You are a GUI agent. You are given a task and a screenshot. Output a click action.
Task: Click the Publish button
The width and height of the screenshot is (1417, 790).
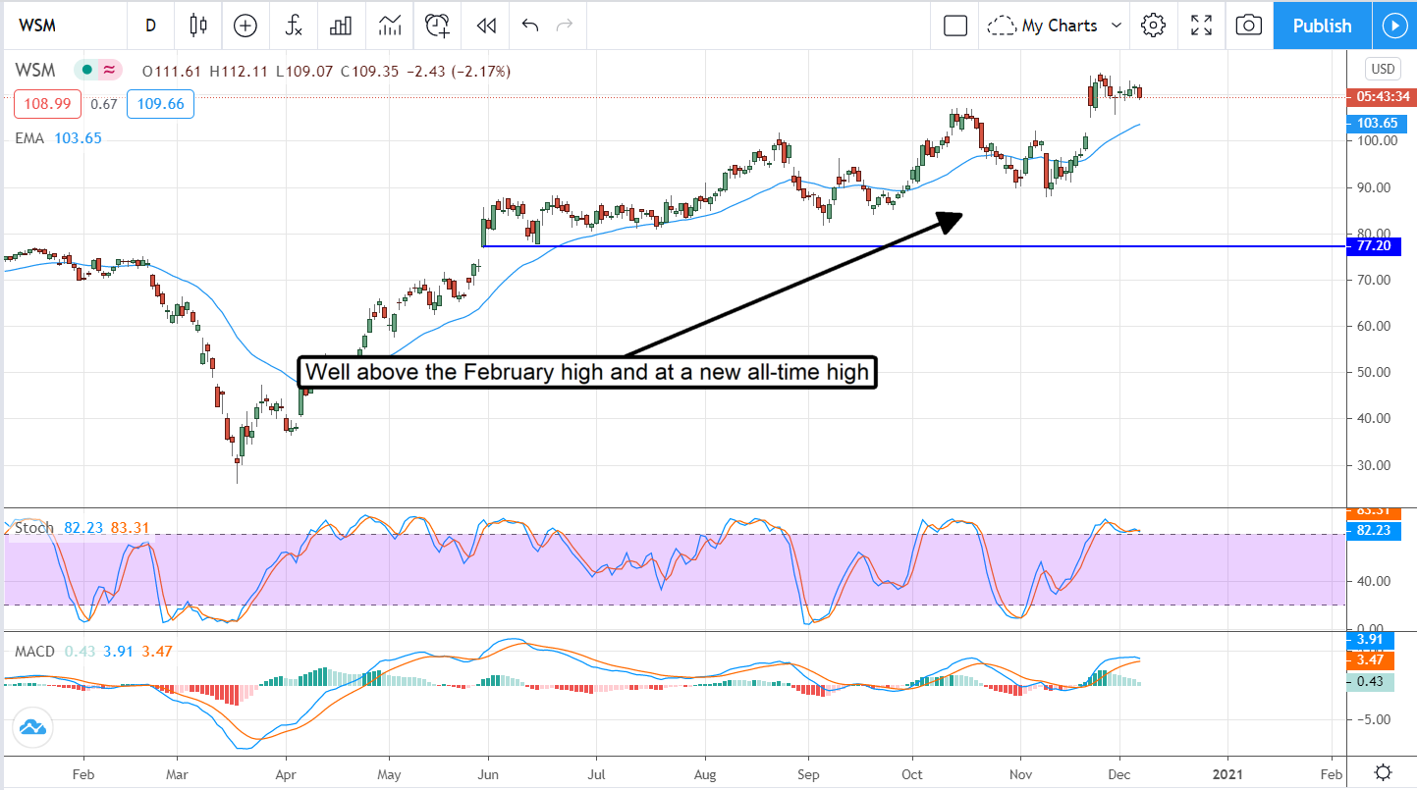[1322, 26]
